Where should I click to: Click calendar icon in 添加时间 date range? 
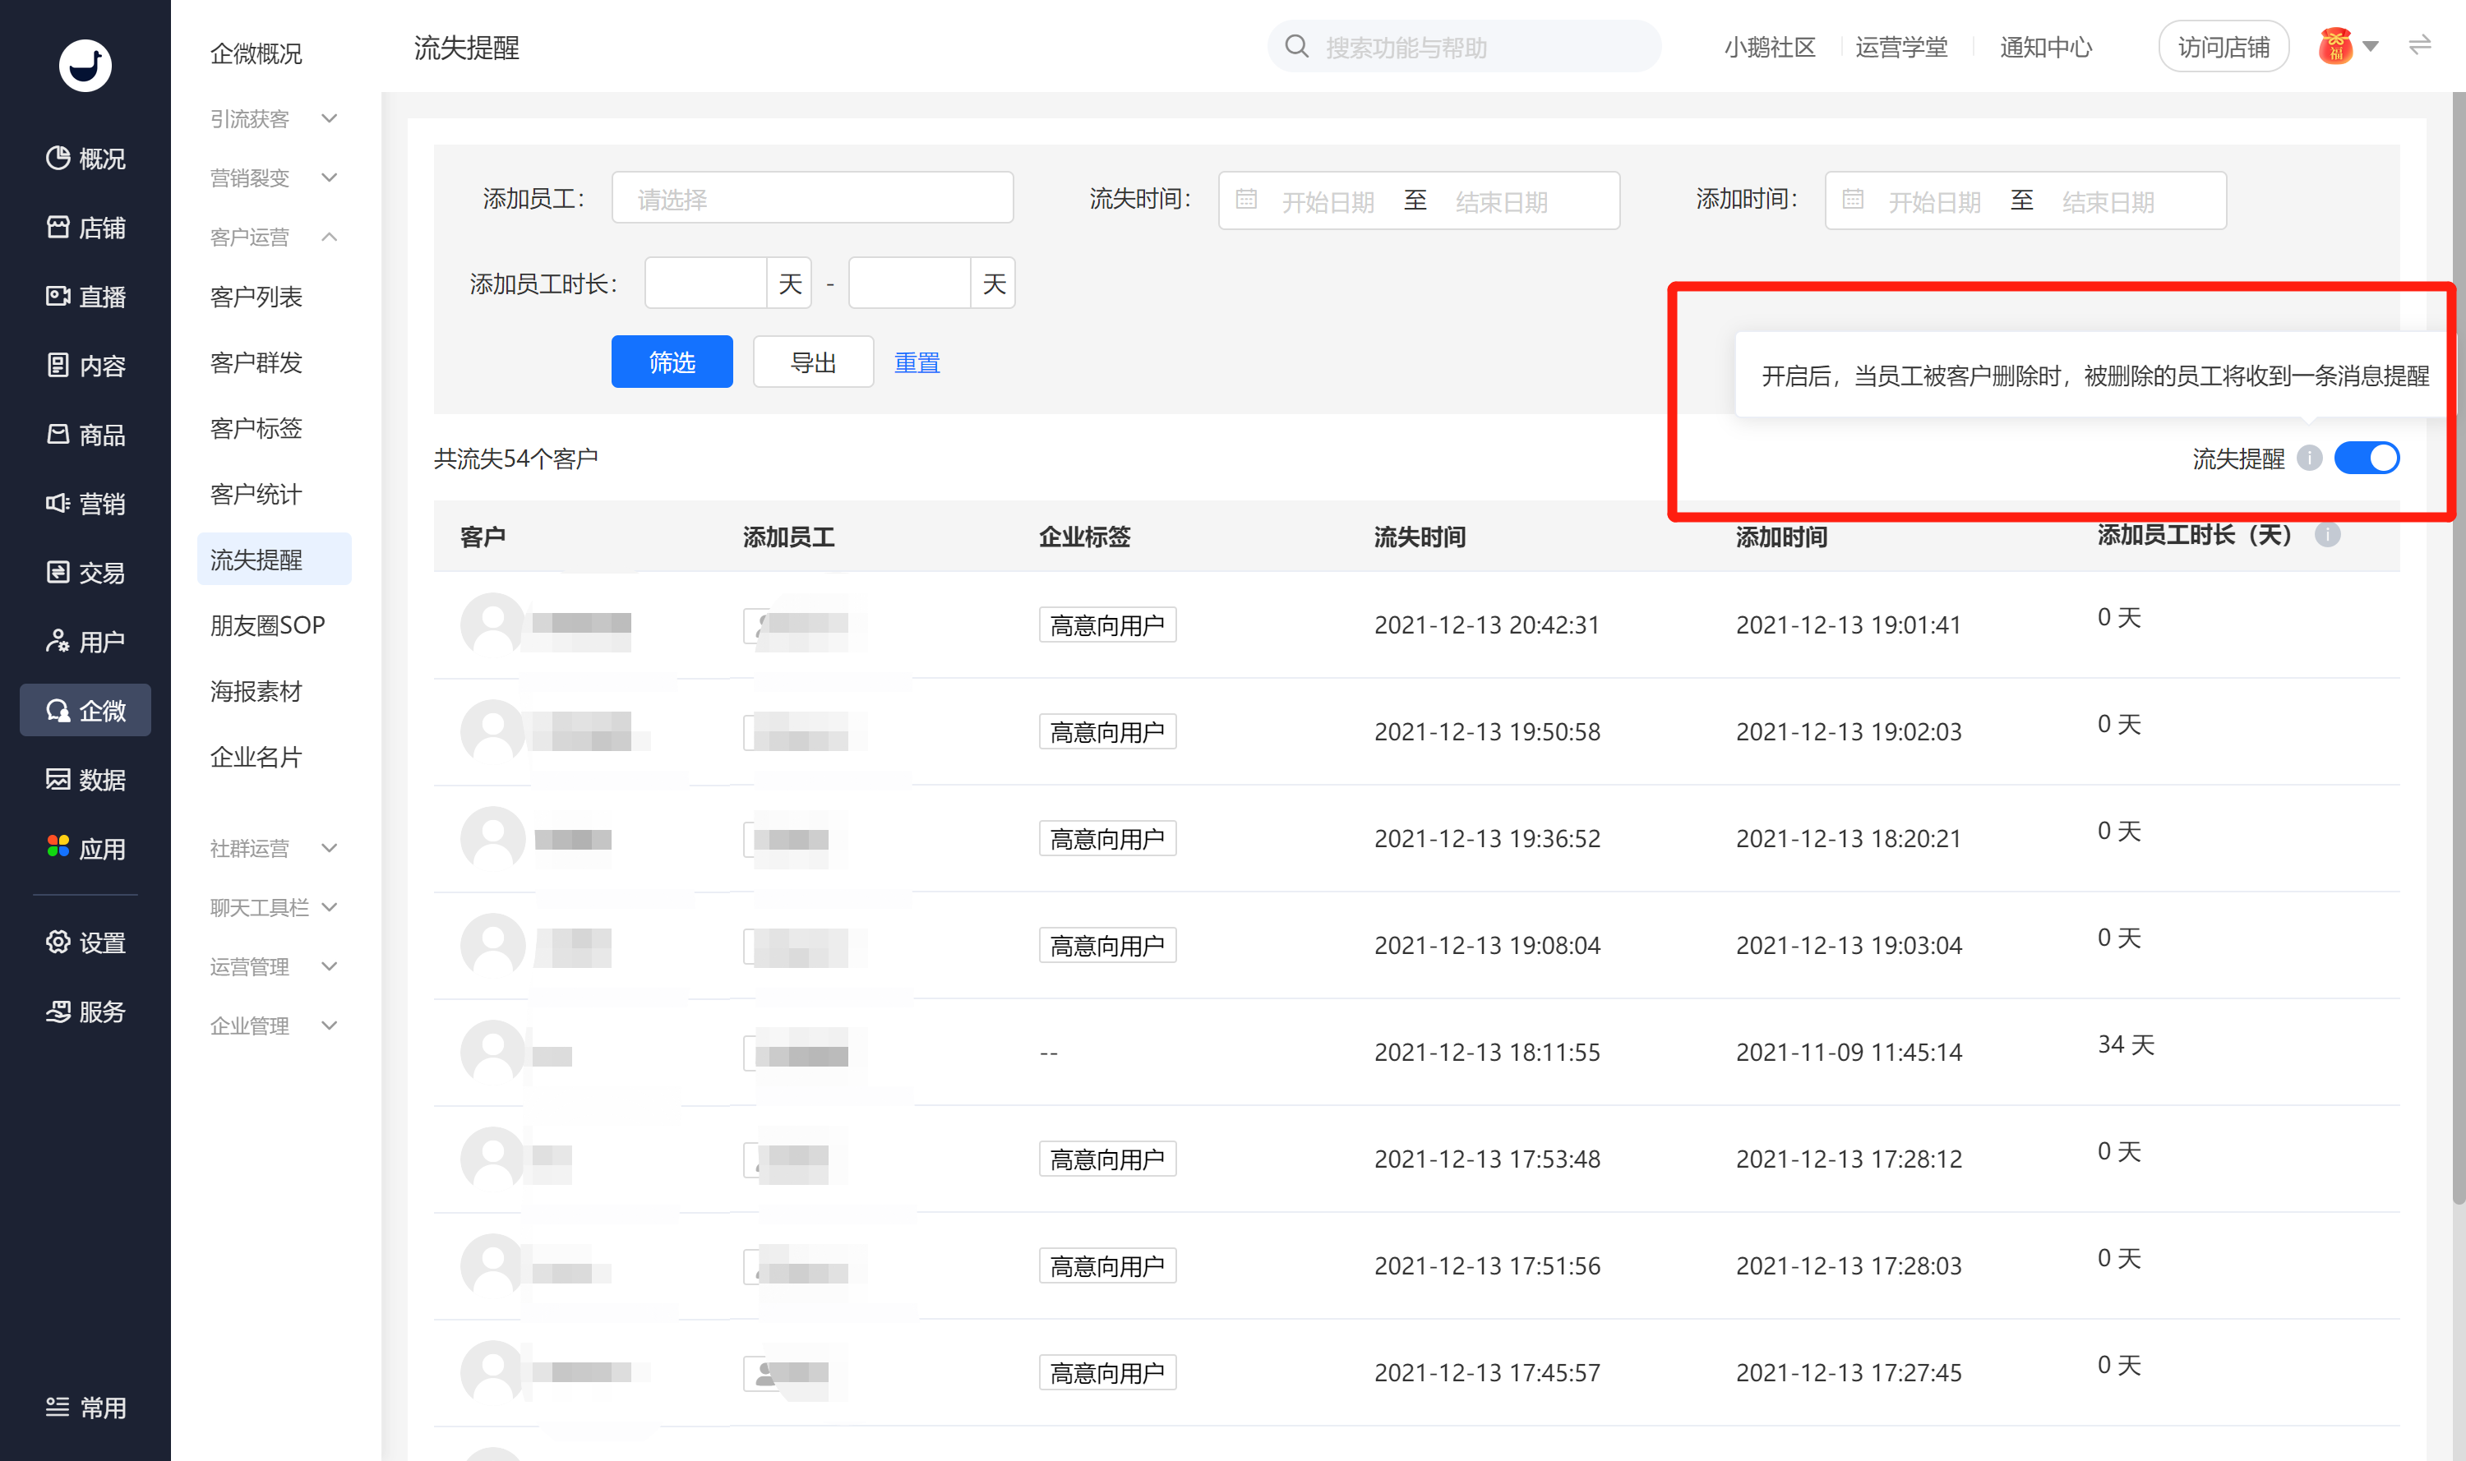click(x=1853, y=200)
